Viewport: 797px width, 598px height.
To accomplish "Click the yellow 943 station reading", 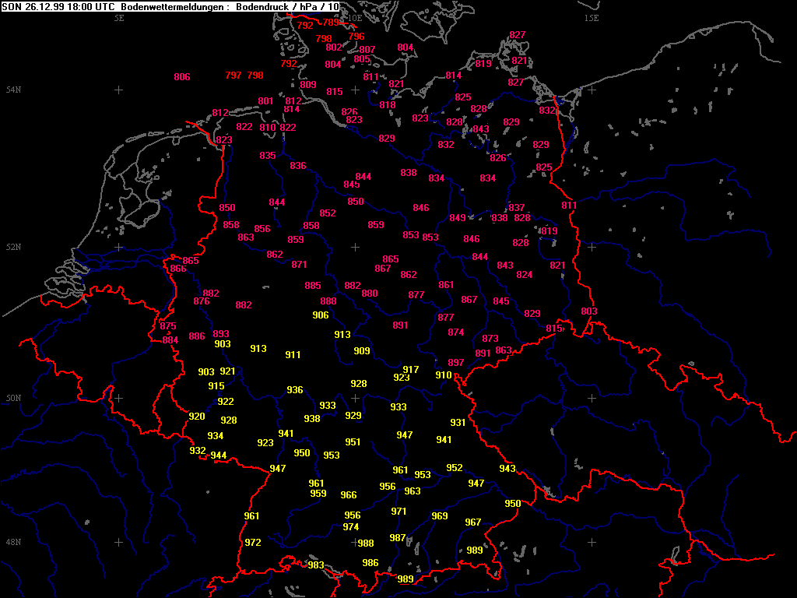I will click(x=507, y=469).
